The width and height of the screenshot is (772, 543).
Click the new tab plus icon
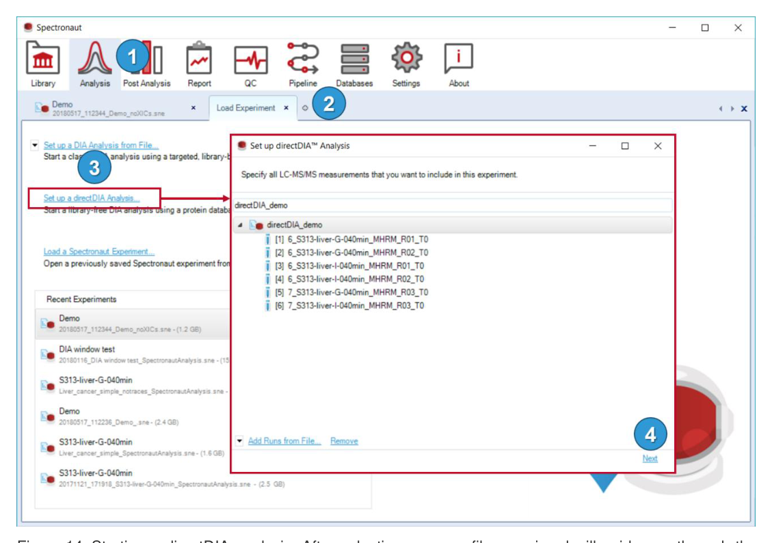305,108
